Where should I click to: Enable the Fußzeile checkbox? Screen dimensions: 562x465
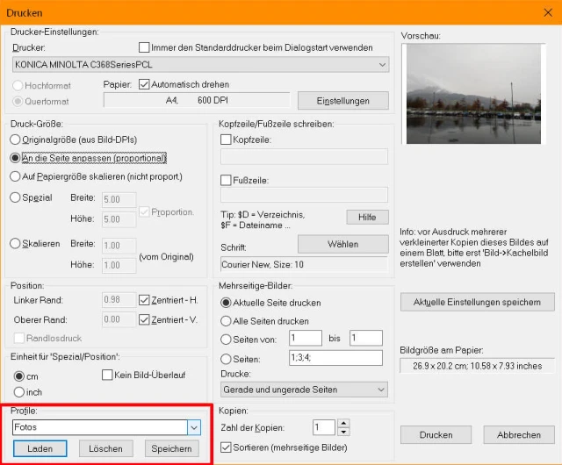[226, 180]
